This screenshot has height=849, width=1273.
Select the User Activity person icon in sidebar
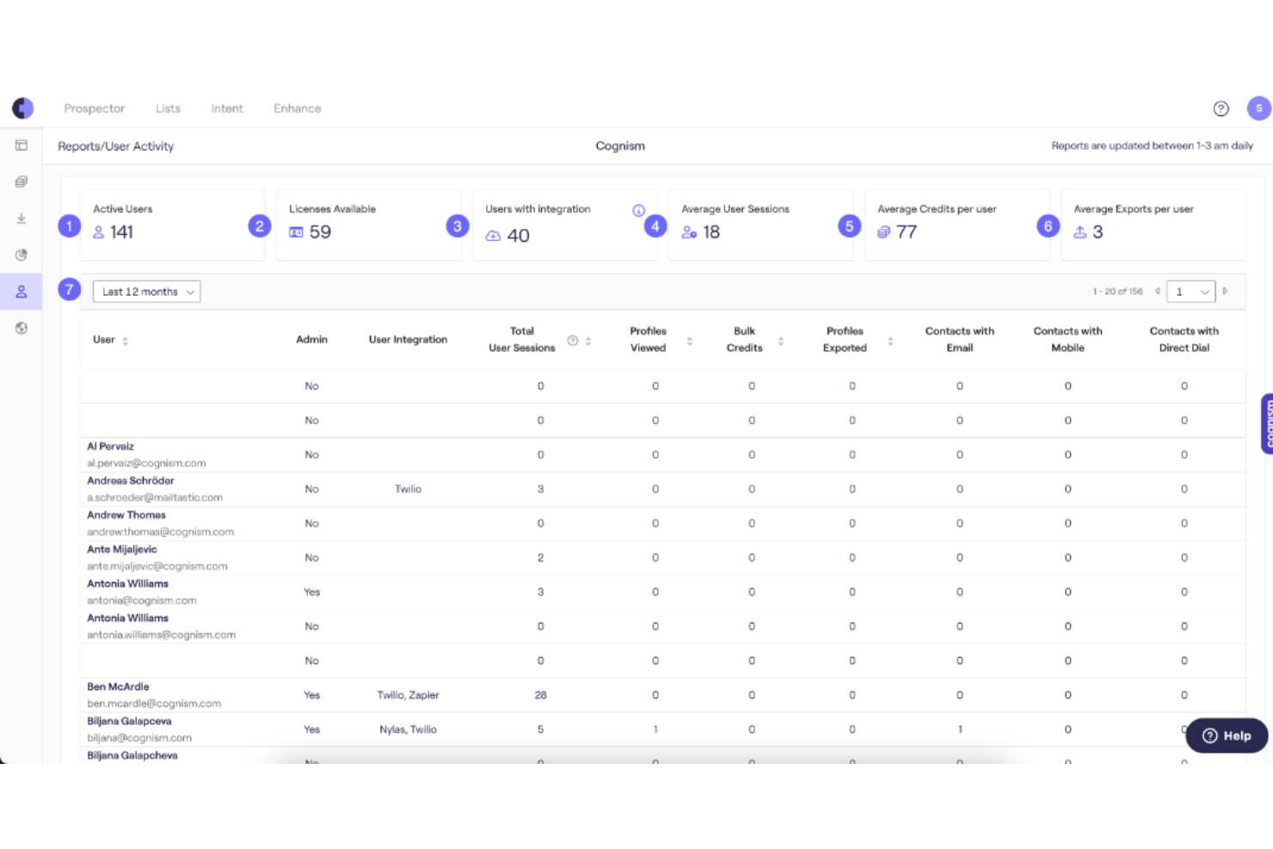coord(22,292)
